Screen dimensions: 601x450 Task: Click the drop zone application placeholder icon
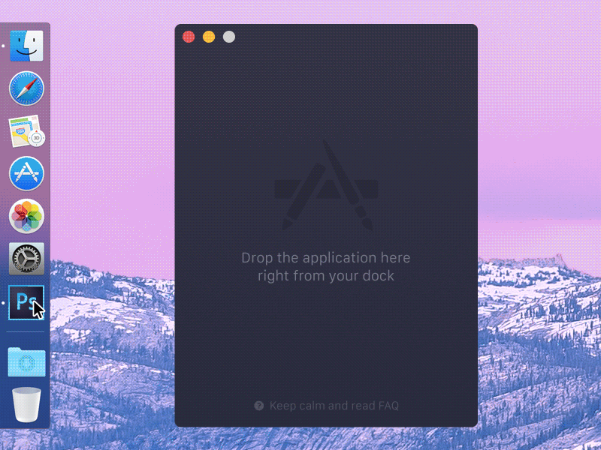tap(326, 185)
